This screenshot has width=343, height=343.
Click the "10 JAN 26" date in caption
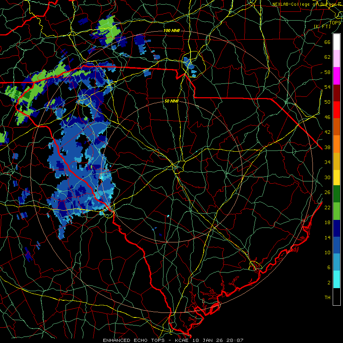point(208,340)
